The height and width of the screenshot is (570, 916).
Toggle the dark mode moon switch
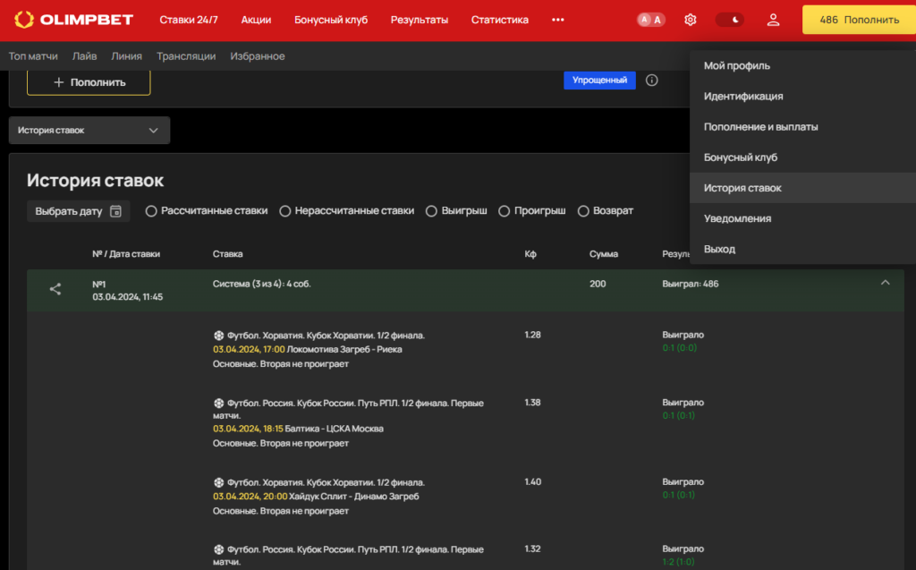[730, 20]
